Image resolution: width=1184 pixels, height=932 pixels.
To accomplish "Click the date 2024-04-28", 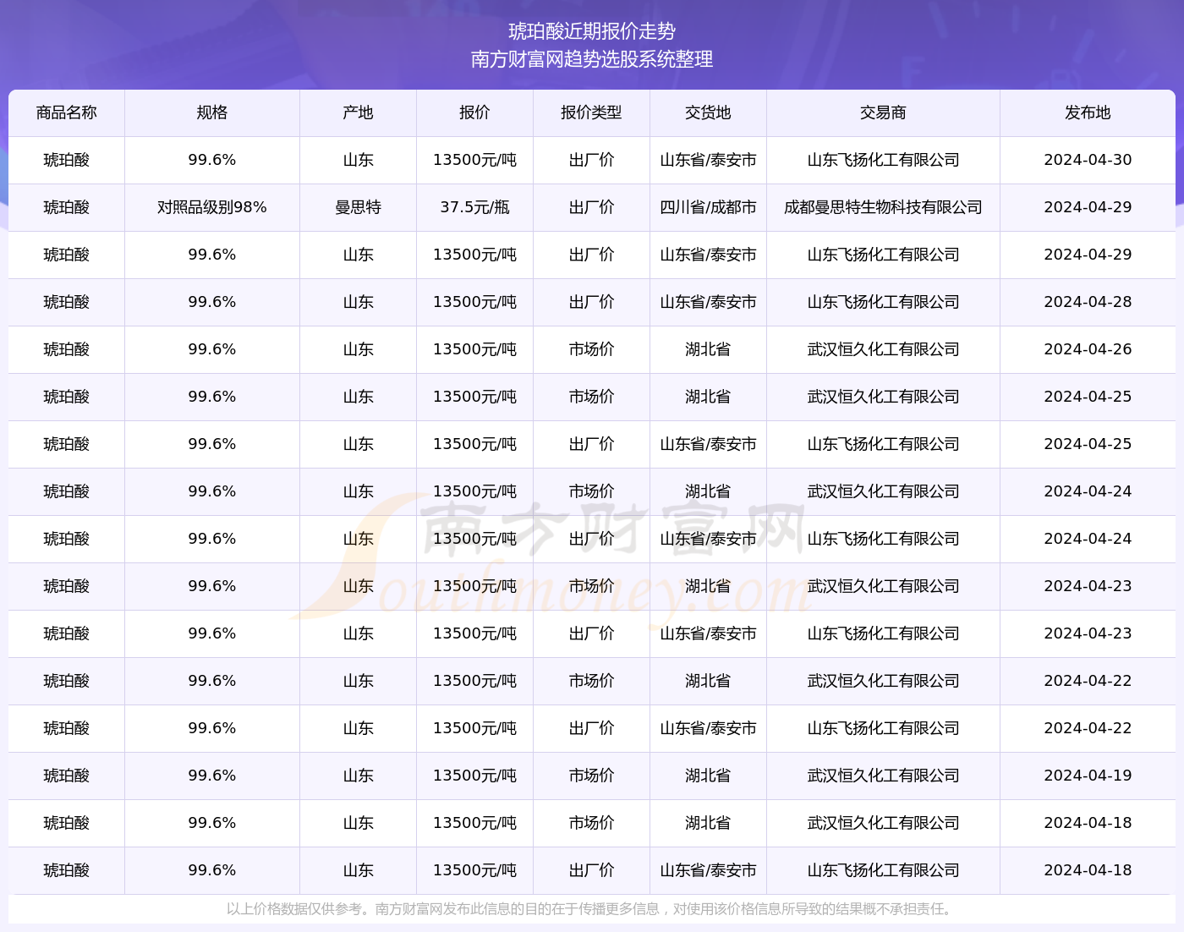I will (1088, 302).
